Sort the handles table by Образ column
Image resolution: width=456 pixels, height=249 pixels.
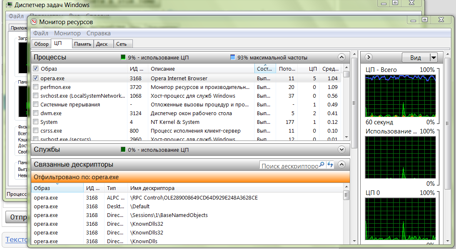57,188
